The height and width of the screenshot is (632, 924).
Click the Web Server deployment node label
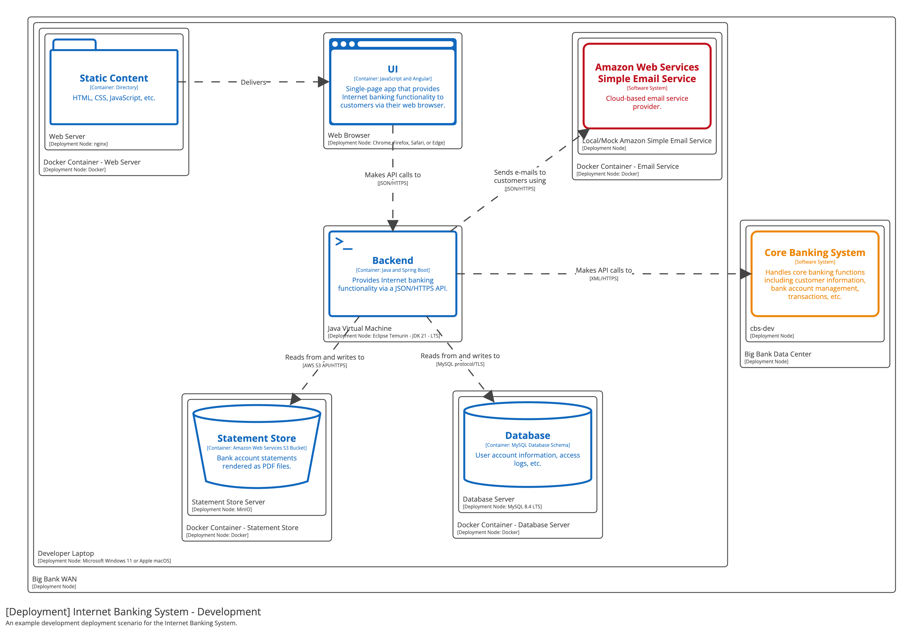[67, 136]
